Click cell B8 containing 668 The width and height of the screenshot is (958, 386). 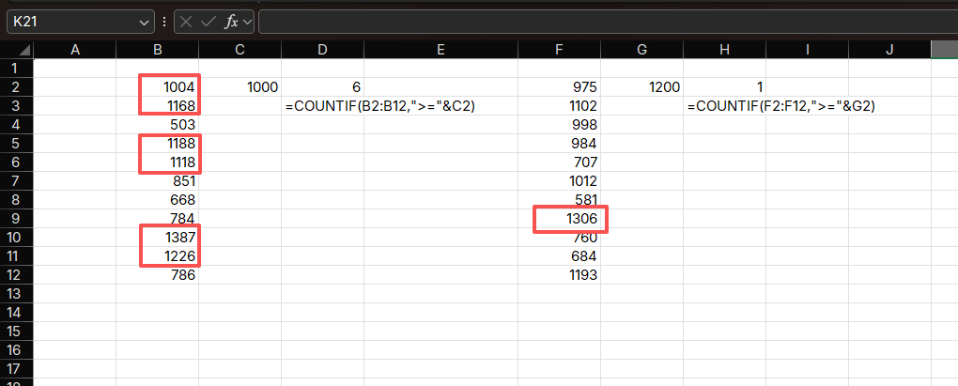158,200
